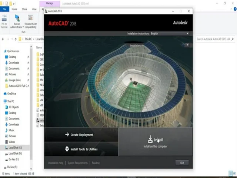This screenshot has width=237, height=178.
Task: Close the AutoCAD 2013 installer window
Action: pyautogui.click(x=188, y=11)
